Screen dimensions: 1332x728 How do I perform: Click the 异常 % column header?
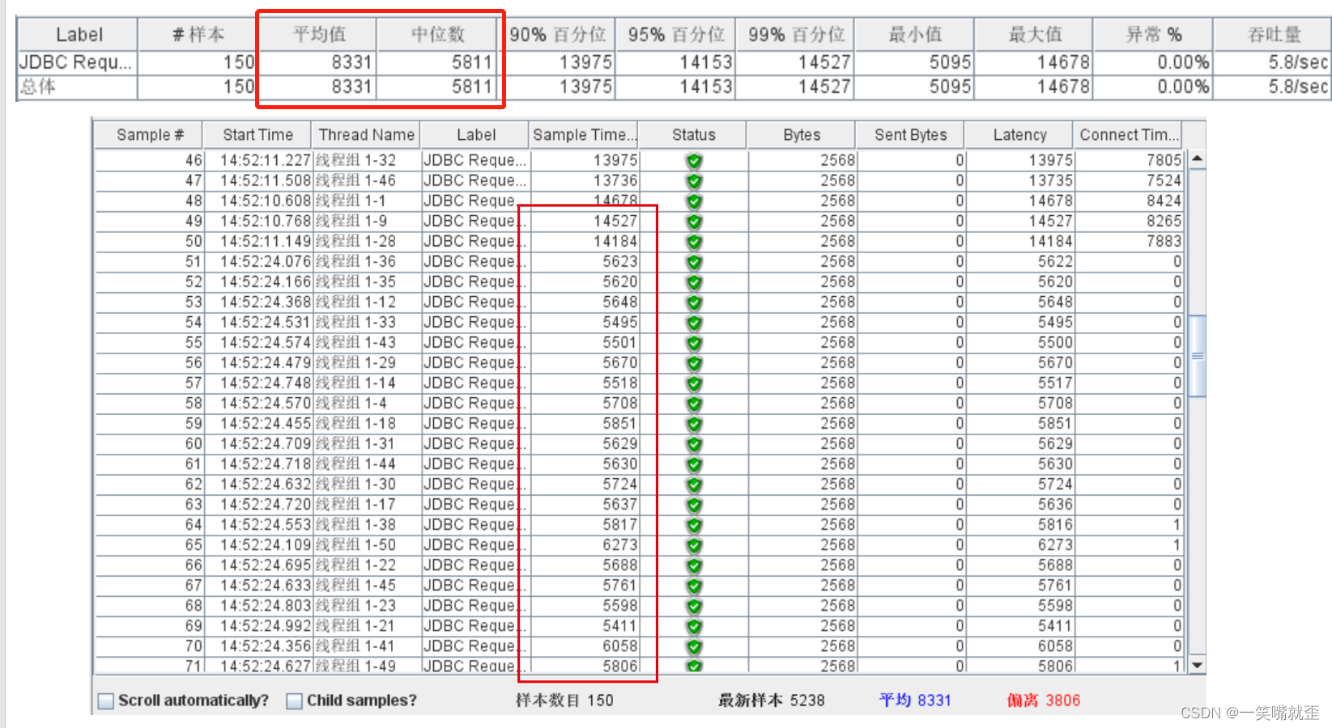coord(1153,35)
